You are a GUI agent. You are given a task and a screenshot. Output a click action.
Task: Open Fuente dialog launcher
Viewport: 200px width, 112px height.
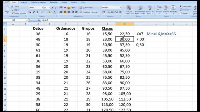click(57, 16)
